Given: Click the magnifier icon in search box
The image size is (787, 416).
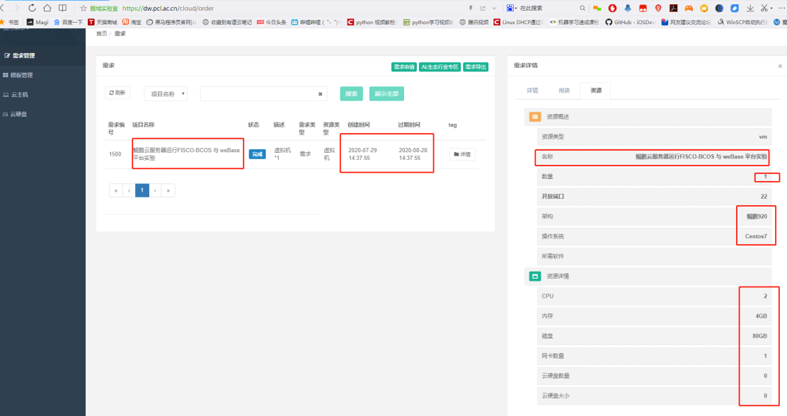Looking at the screenshot, I should coord(582,8).
